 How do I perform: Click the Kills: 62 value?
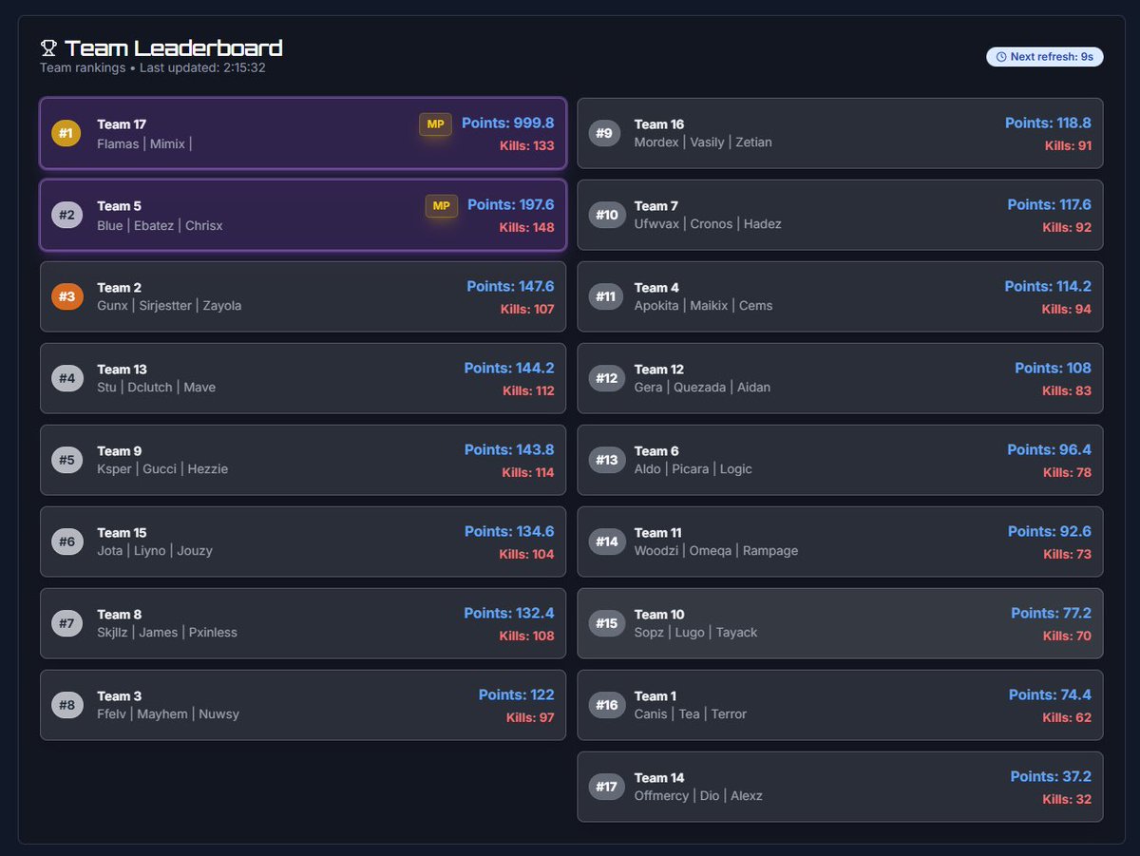pos(1067,718)
